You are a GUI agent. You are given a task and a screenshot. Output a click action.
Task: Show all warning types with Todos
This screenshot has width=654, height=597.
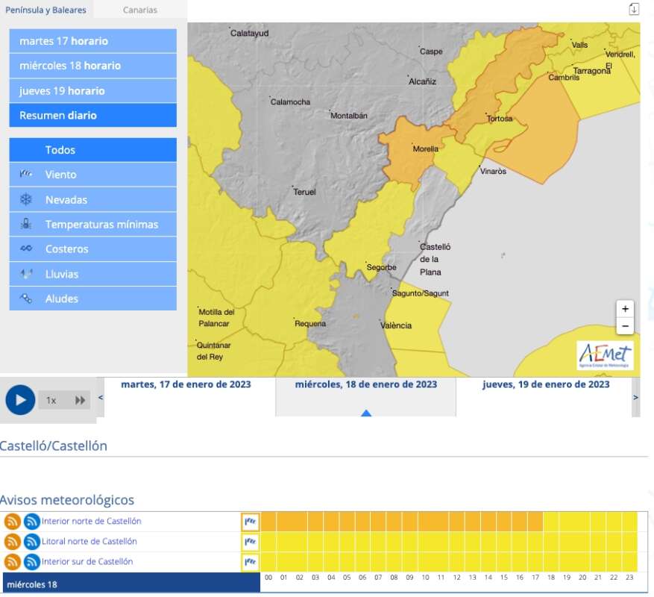click(x=93, y=150)
